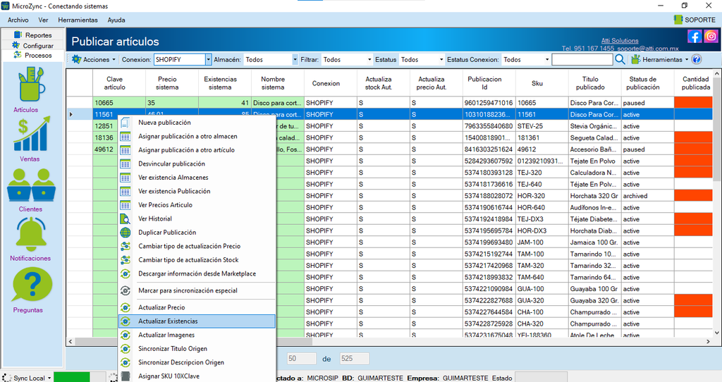
Task: Click the Herramientas toolbar icon
Action: 636,59
